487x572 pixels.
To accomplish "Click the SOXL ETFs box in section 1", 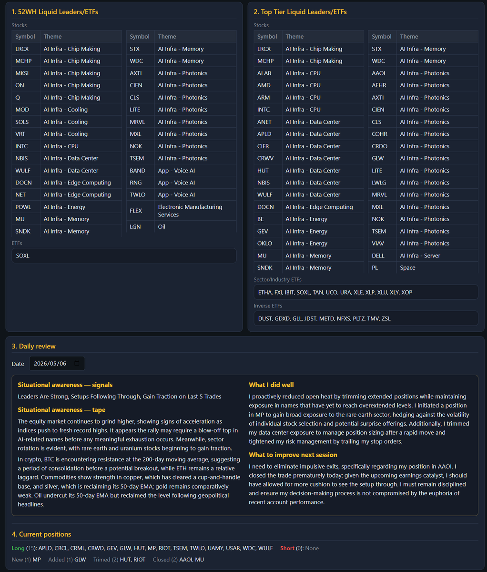I will point(124,255).
